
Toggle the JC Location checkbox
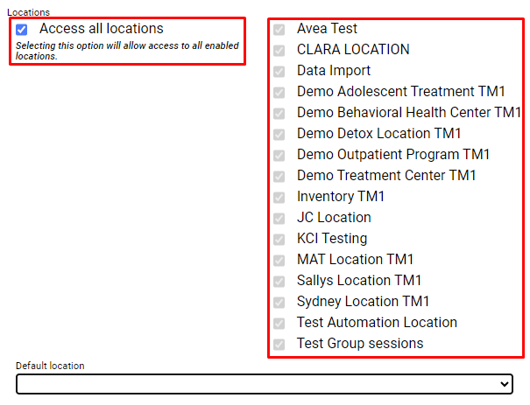click(279, 218)
